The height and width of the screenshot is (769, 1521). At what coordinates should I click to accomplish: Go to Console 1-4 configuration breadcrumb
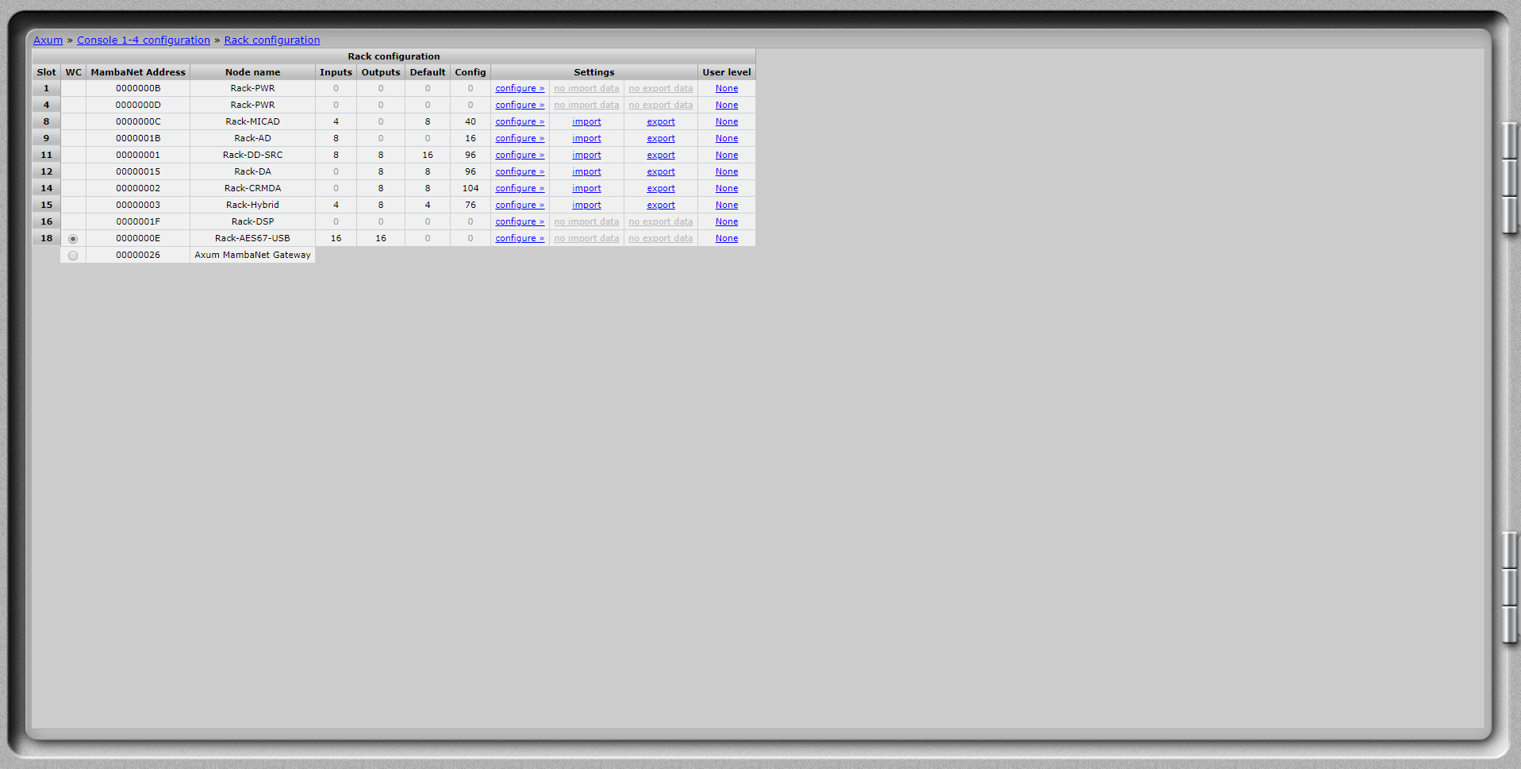tap(144, 40)
